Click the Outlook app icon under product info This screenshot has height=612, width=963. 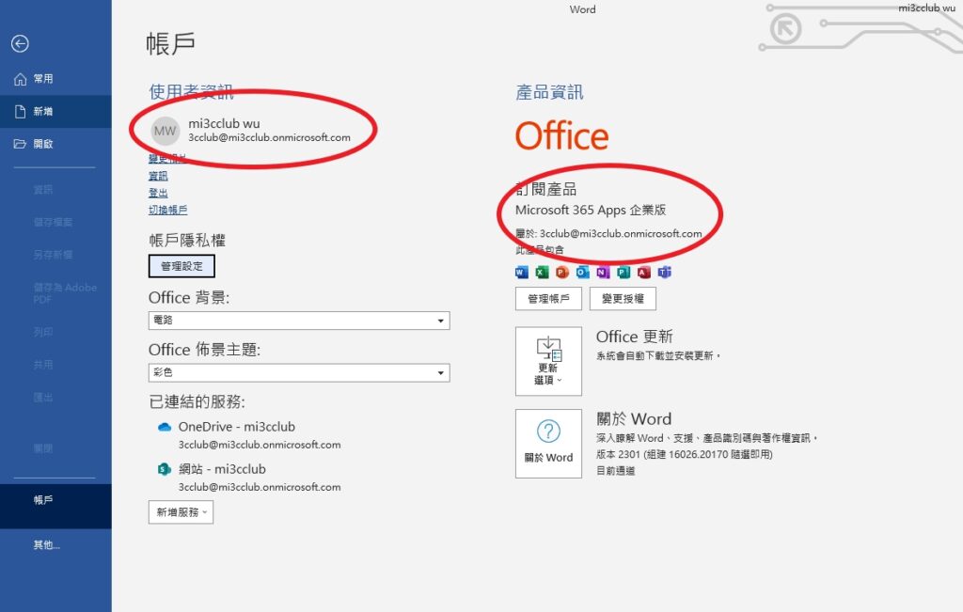tap(582, 272)
